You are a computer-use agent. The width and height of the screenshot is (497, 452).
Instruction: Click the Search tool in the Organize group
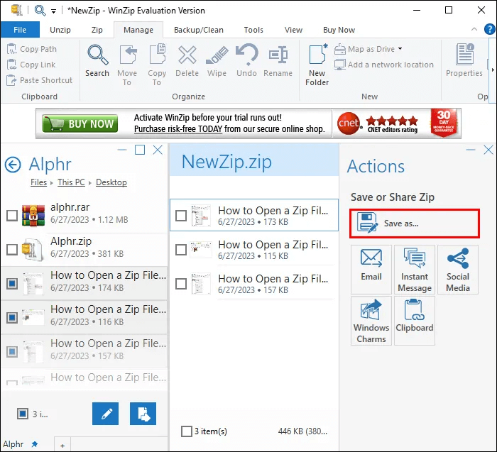[97, 61]
